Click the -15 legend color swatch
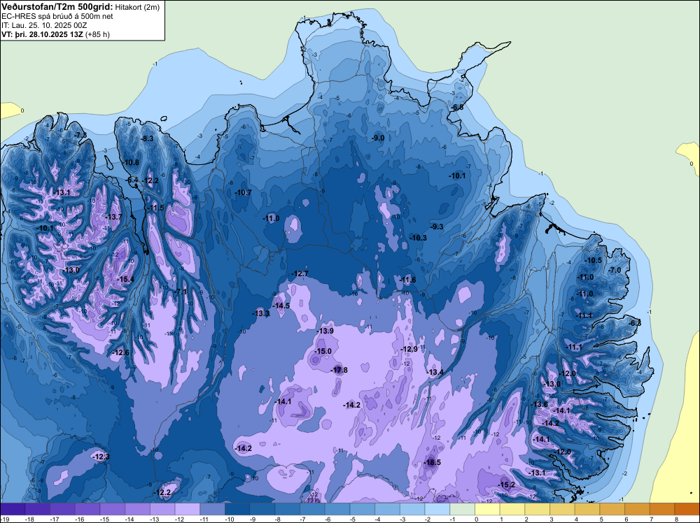700x523 pixels. pyautogui.click(x=113, y=509)
